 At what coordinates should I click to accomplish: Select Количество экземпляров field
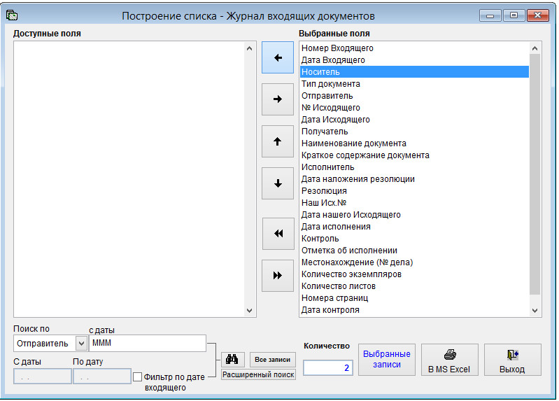tap(414, 274)
